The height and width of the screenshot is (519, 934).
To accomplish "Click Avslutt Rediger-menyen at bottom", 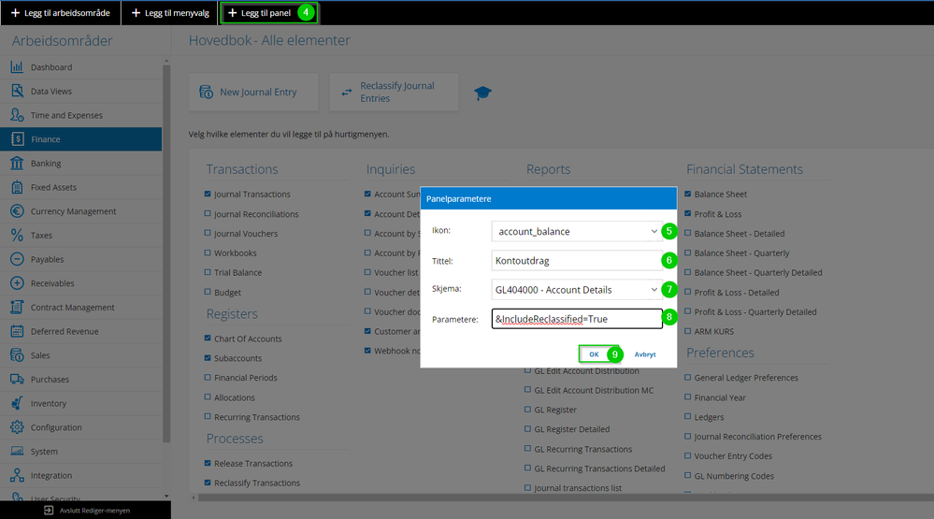I will tap(86, 510).
